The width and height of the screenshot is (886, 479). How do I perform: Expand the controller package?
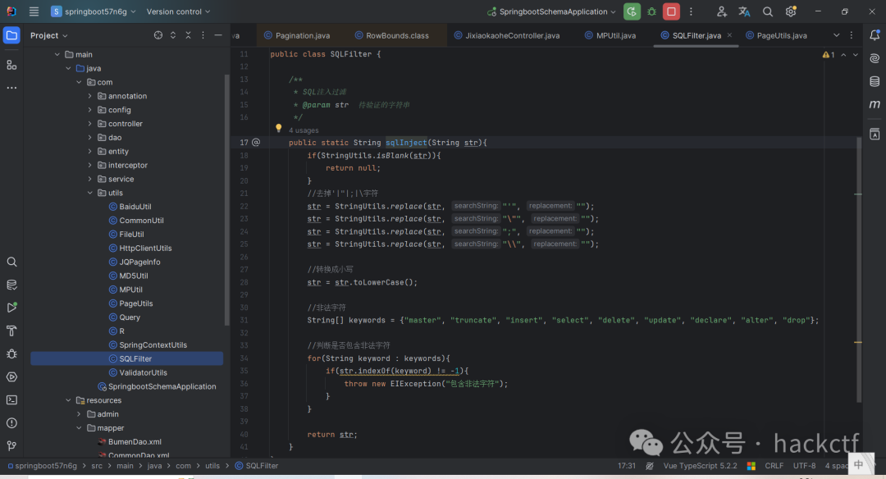tap(90, 123)
